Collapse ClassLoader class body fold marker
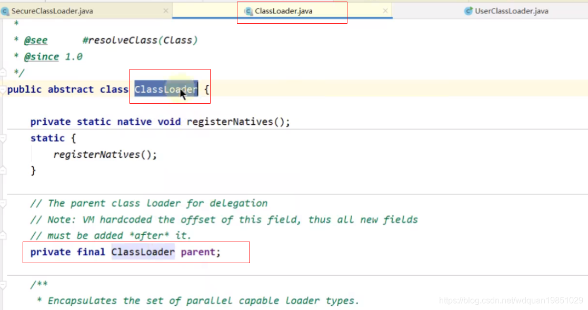The height and width of the screenshot is (310, 588). coord(3,90)
